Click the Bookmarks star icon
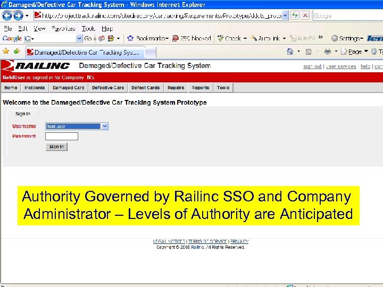The width and height of the screenshot is (383, 287). [130, 38]
